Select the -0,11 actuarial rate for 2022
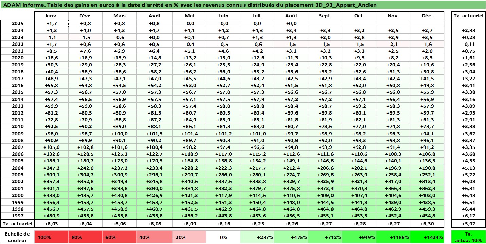 coord(468,44)
